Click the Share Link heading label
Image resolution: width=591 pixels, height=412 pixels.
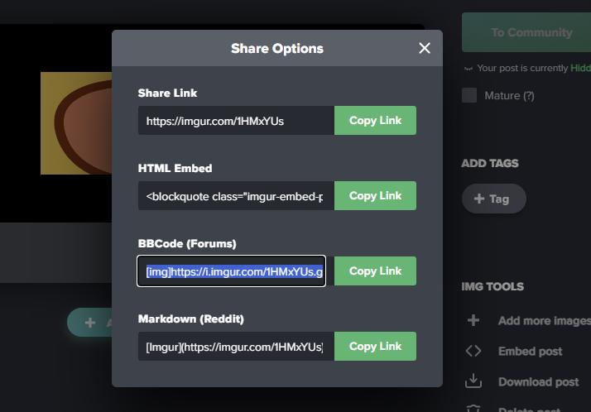click(x=167, y=93)
